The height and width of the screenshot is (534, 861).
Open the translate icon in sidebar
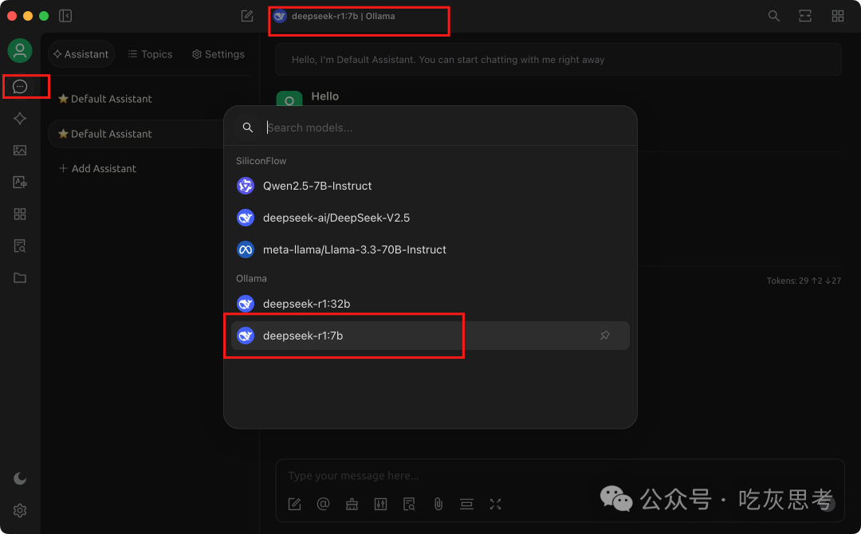(x=20, y=183)
